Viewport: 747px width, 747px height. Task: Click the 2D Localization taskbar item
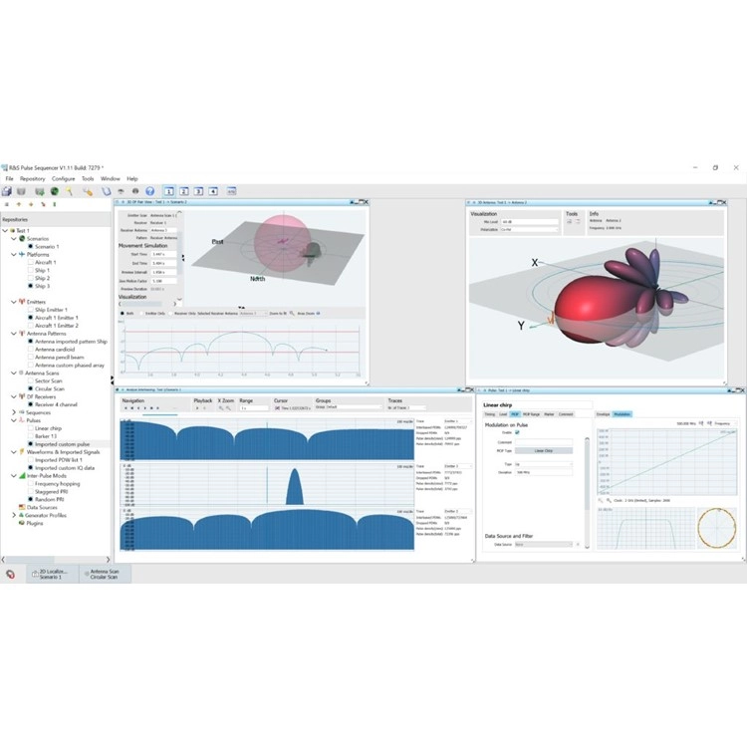click(53, 574)
